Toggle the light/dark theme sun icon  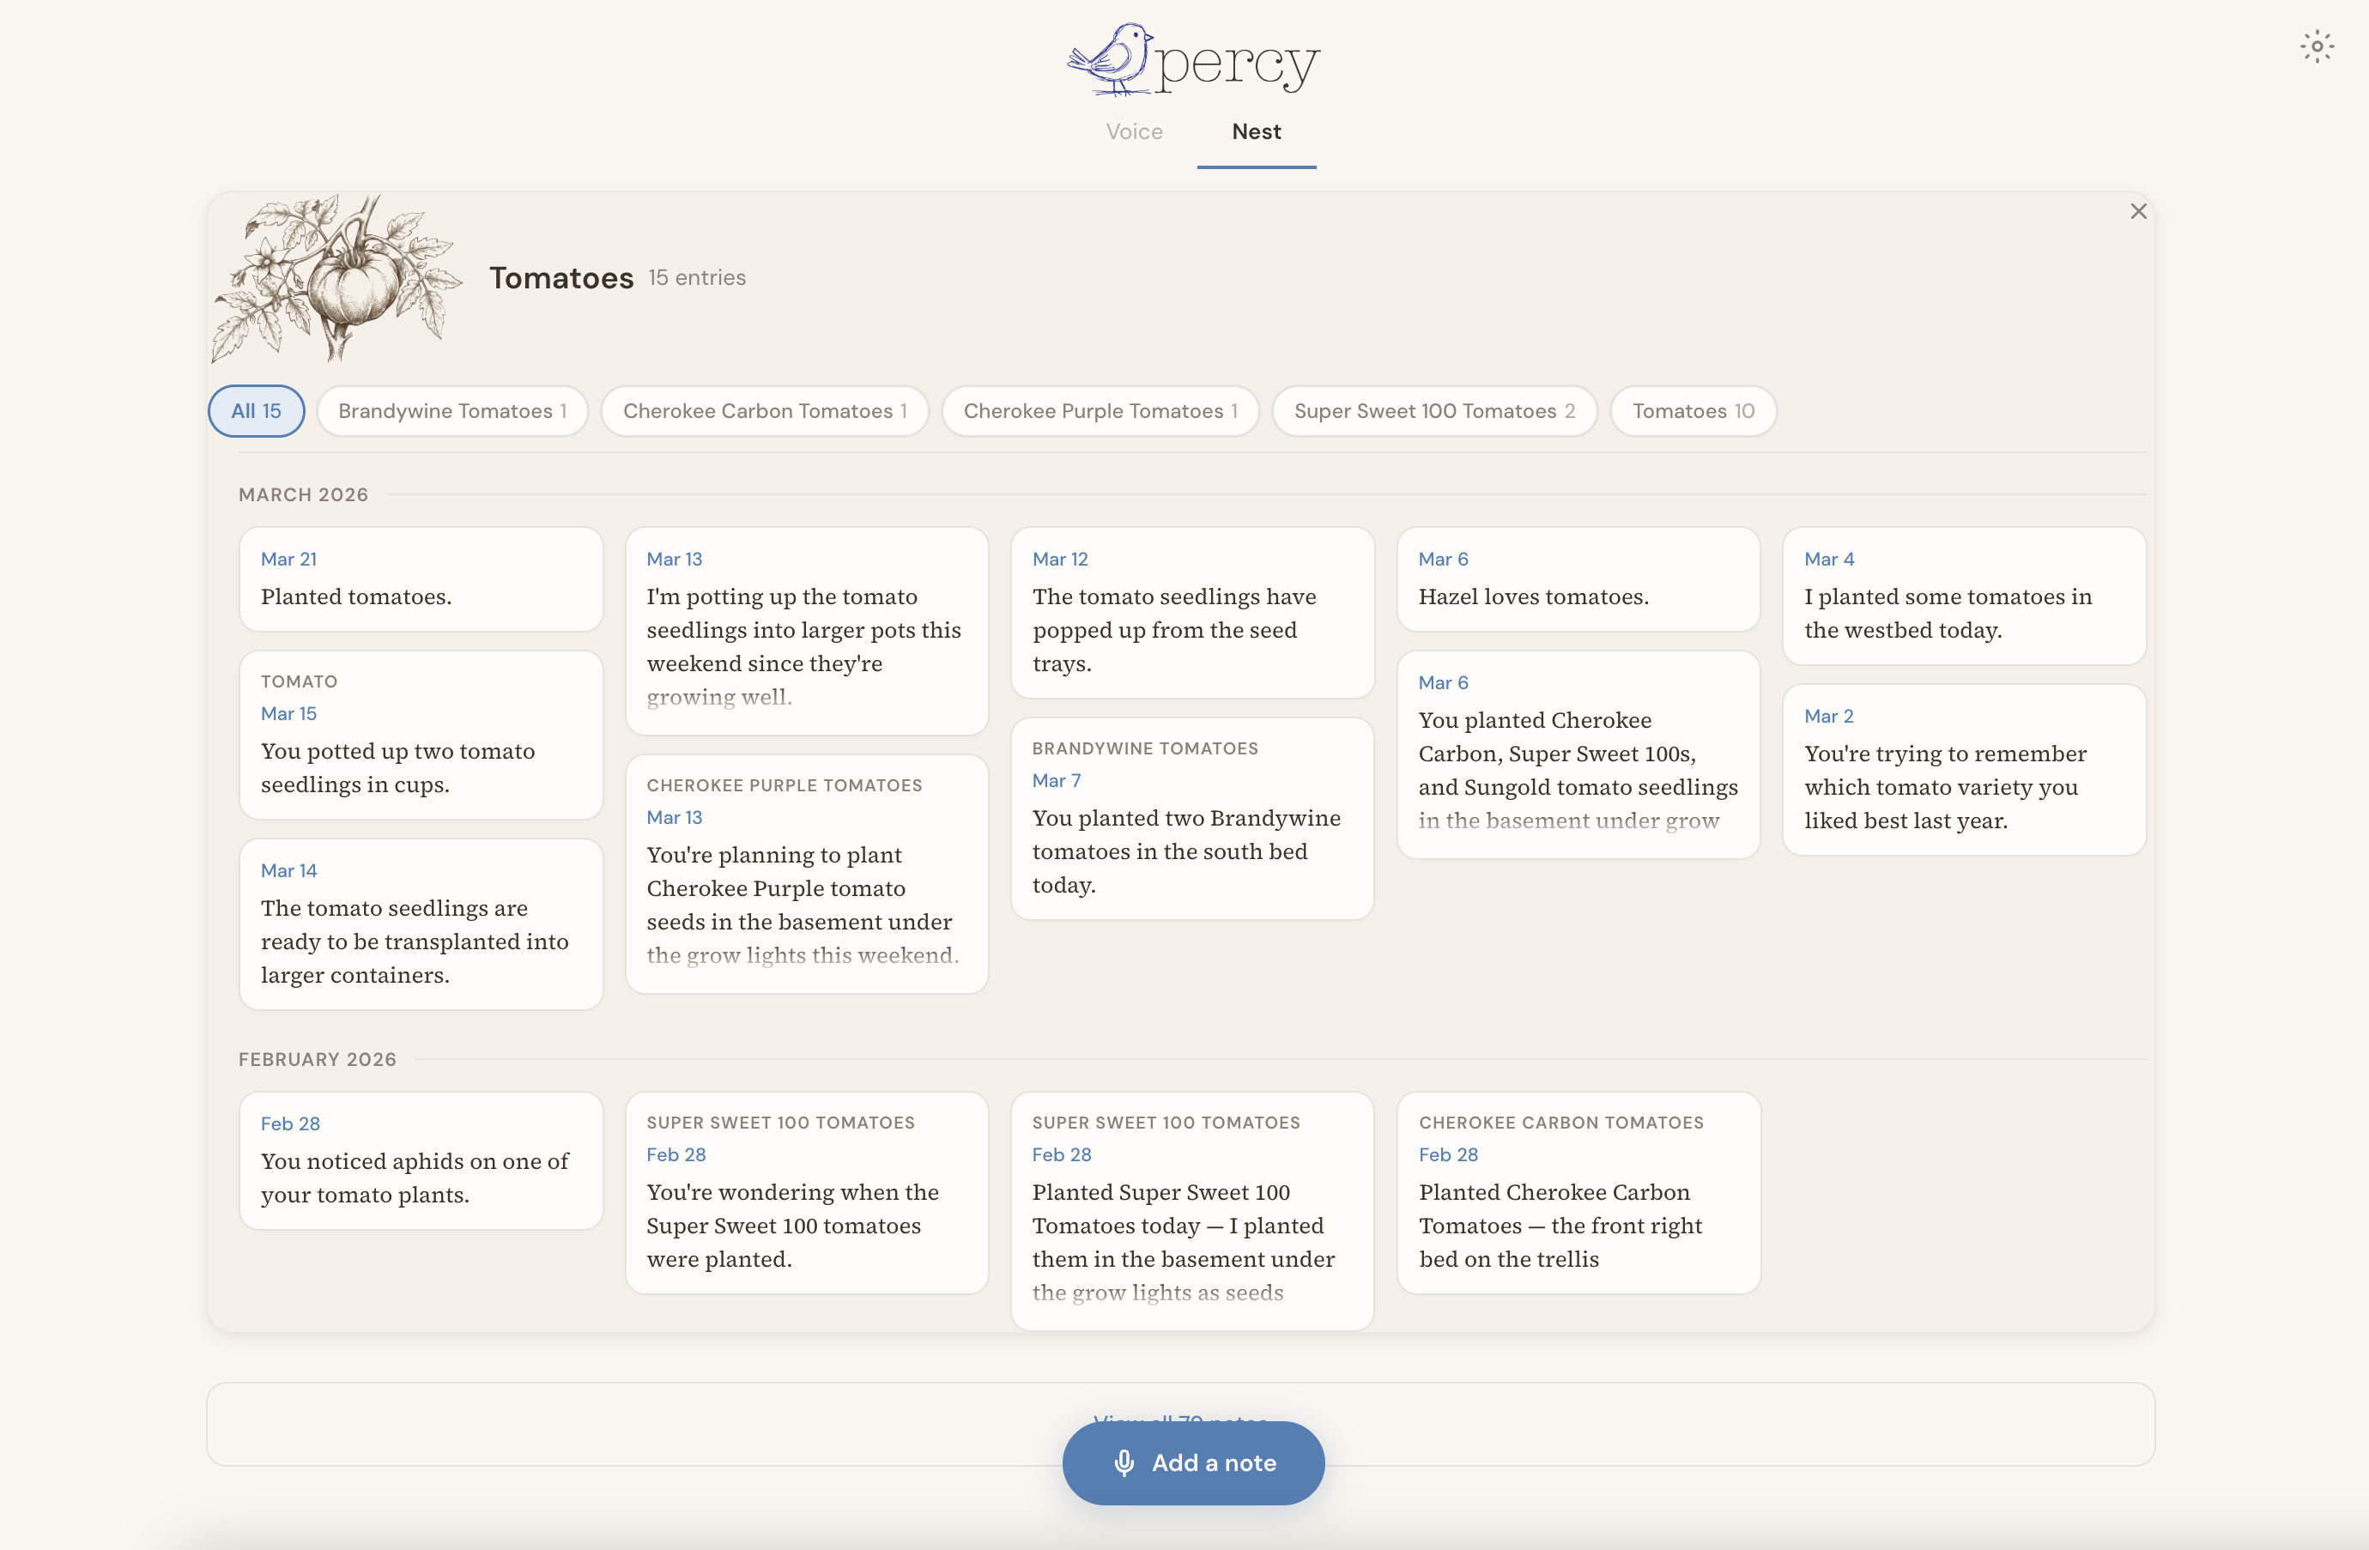[x=2317, y=47]
